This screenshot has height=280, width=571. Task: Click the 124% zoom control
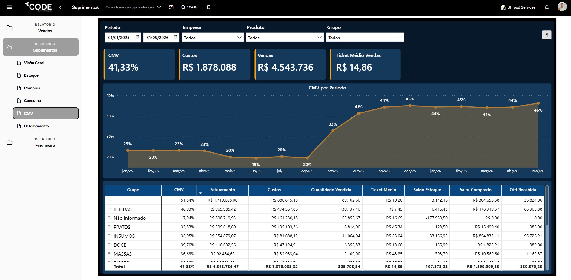tap(189, 7)
